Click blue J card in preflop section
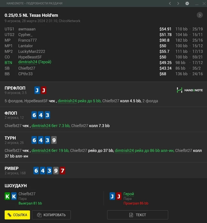Image resolution: width=207 pixels, height=223 pixels. (37, 90)
